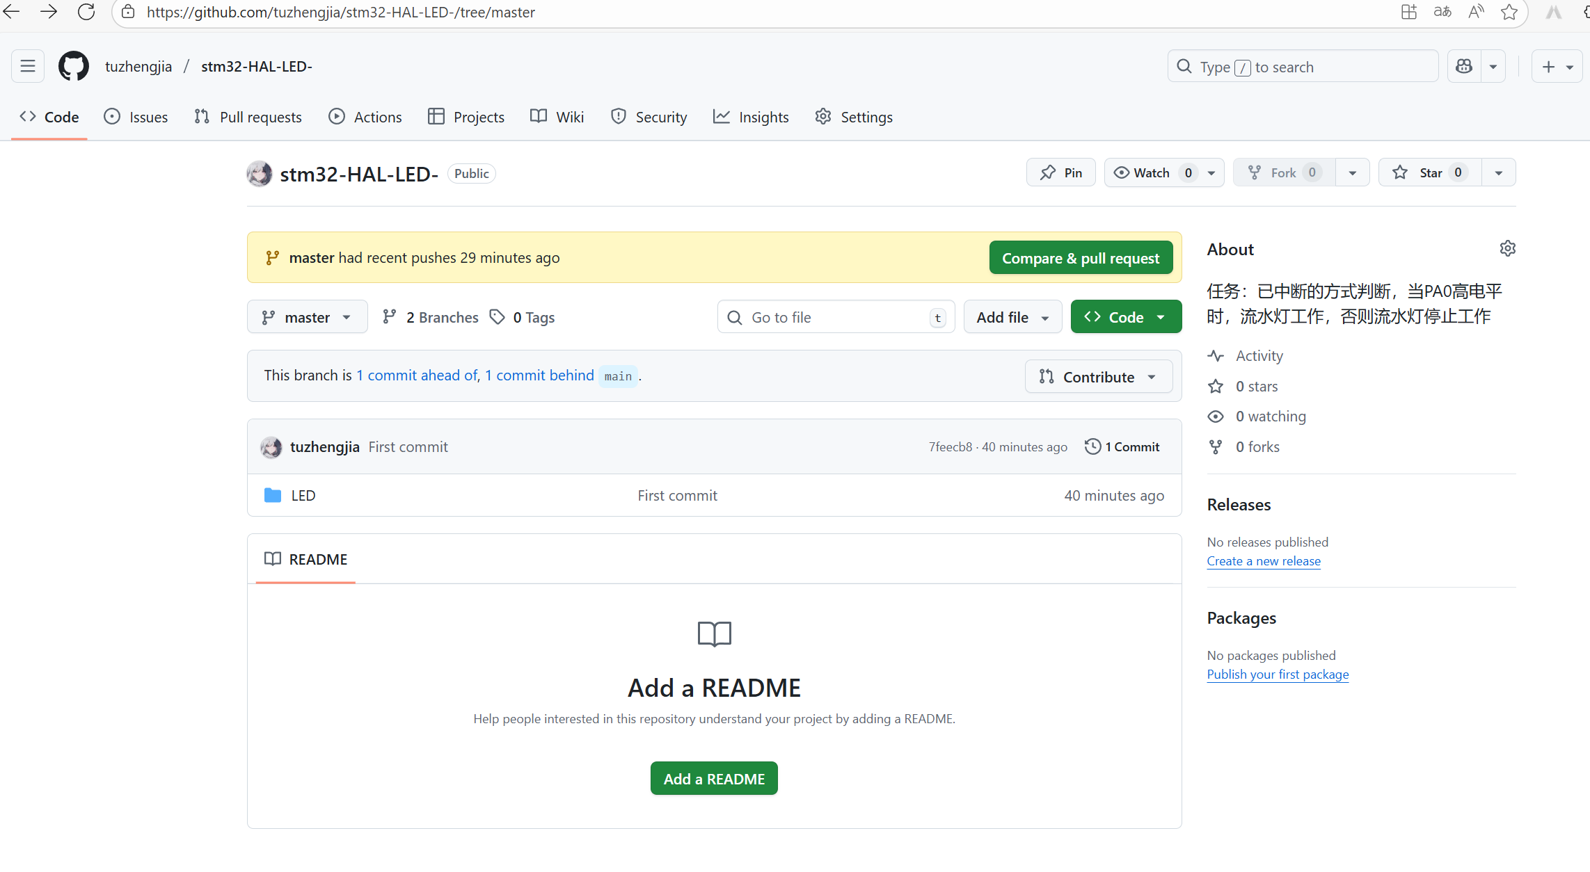This screenshot has width=1590, height=872.
Task: Add page to favorites with star icon
Action: tap(1509, 12)
